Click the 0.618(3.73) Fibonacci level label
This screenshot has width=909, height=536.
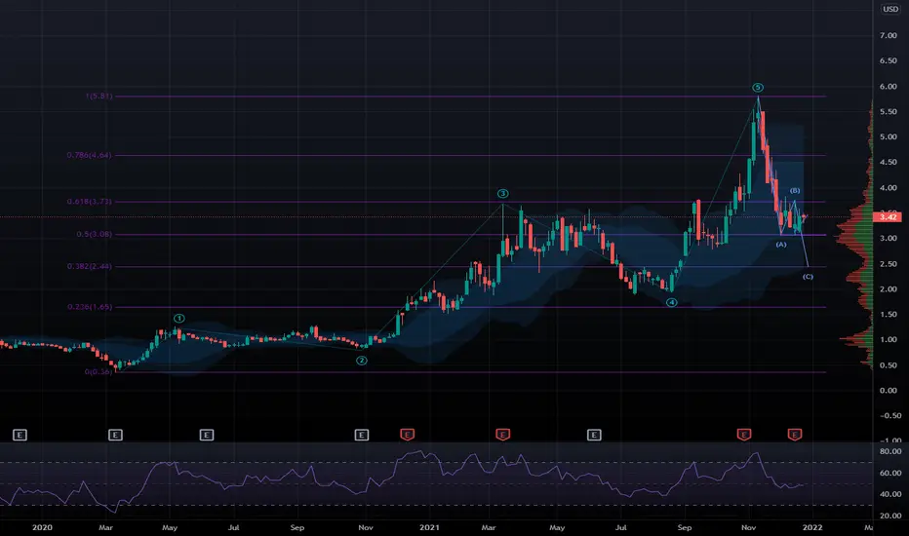point(90,202)
